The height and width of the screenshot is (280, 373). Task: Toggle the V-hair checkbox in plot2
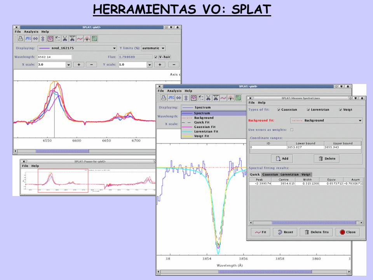[x=156, y=57]
